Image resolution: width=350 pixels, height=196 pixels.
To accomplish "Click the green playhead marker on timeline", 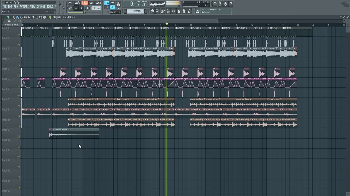I will 167,24.
